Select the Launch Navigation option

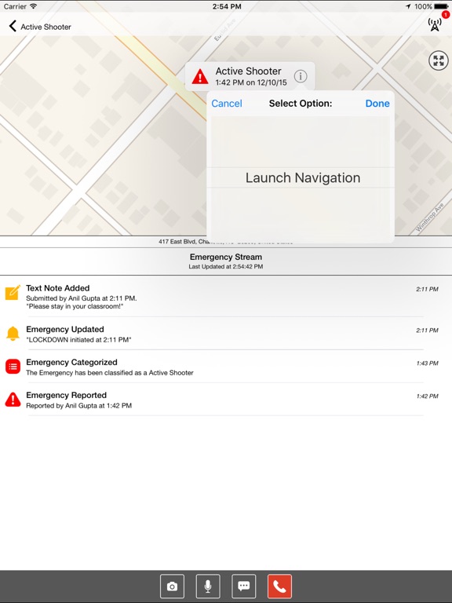point(303,177)
